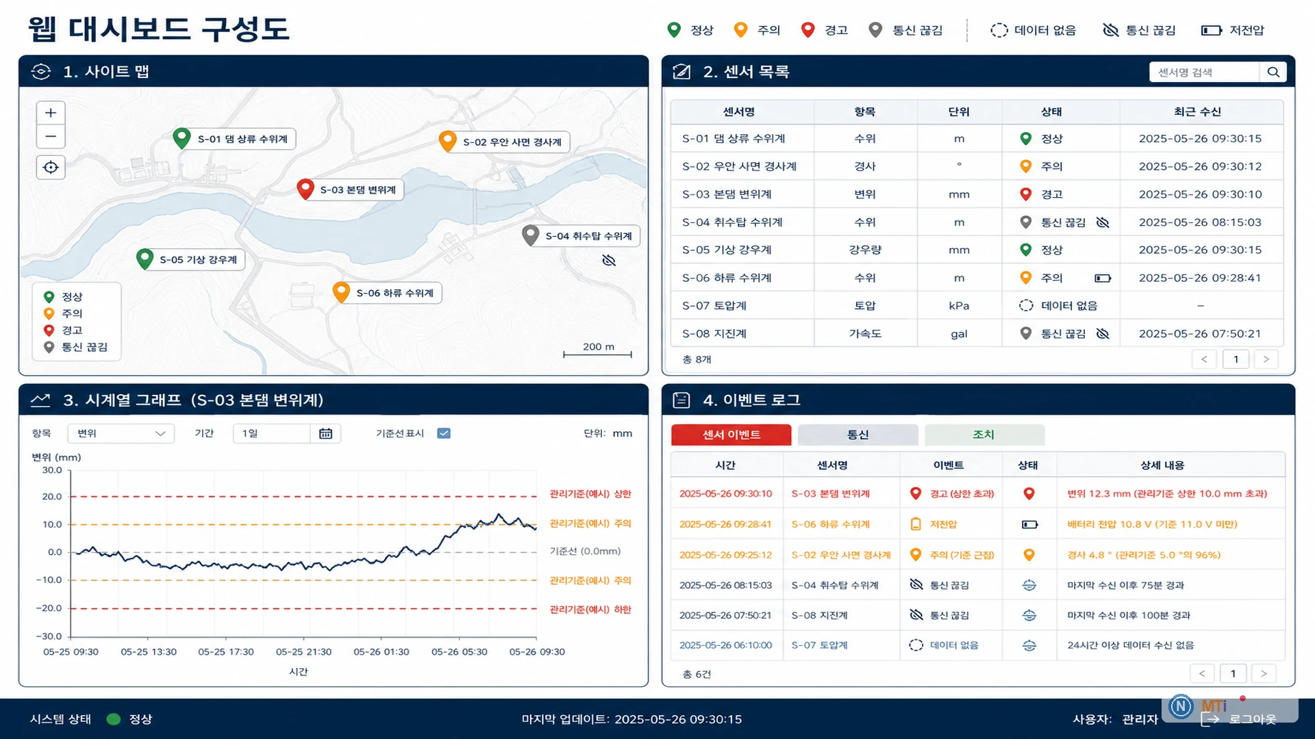This screenshot has width=1315, height=739.
Task: Toggle the baseline display checkbox
Action: tap(444, 433)
